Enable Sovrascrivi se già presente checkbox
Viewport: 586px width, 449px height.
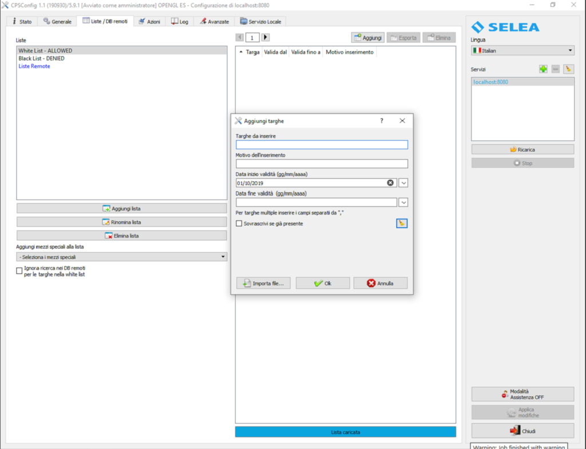239,224
